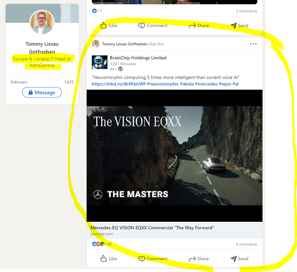This screenshot has width=297, height=272.
Task: Click the 1,025 followers count
Action: click(69, 82)
